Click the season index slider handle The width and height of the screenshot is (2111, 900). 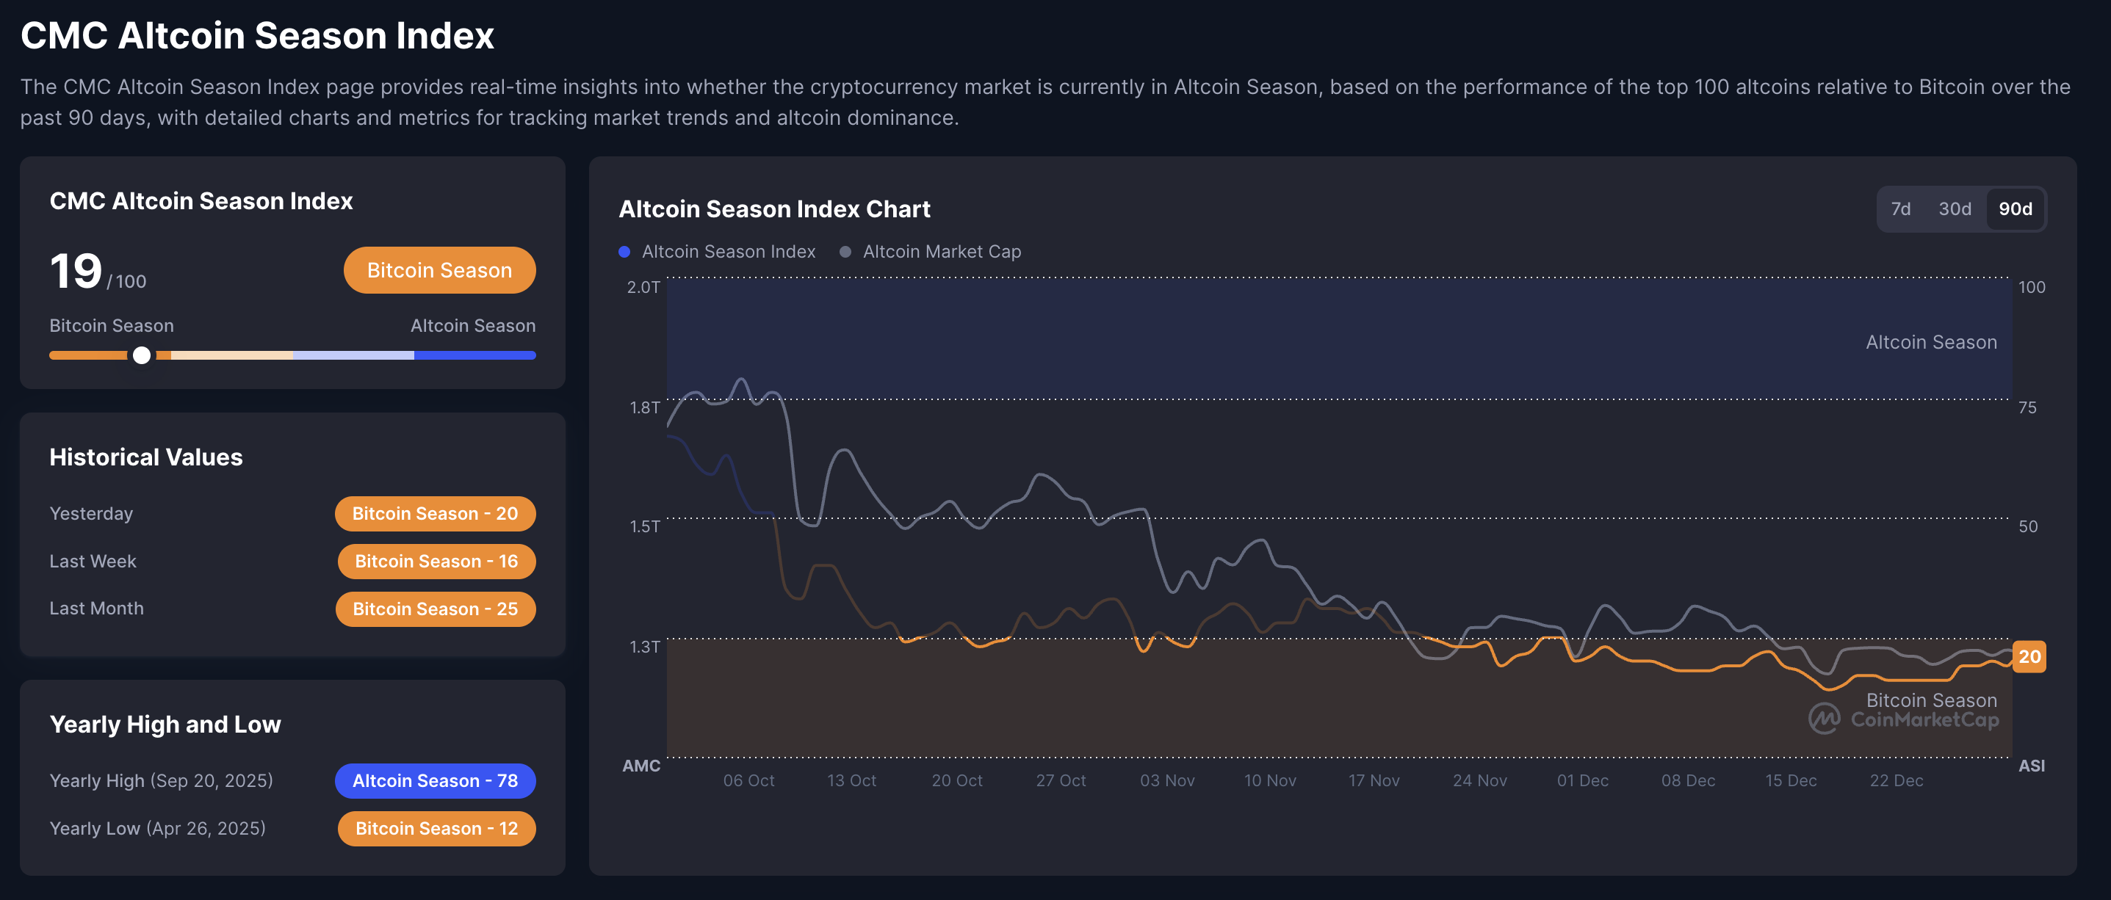click(141, 355)
